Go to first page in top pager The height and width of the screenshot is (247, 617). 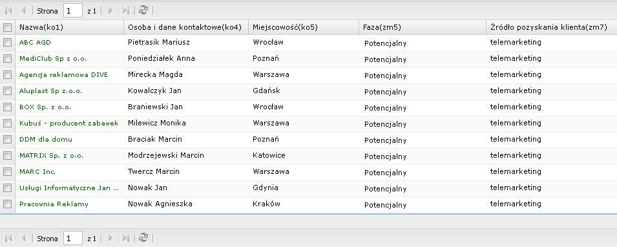coord(8,10)
